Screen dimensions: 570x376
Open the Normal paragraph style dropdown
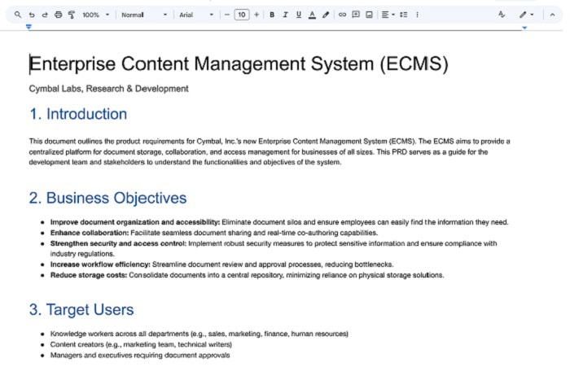pos(144,15)
